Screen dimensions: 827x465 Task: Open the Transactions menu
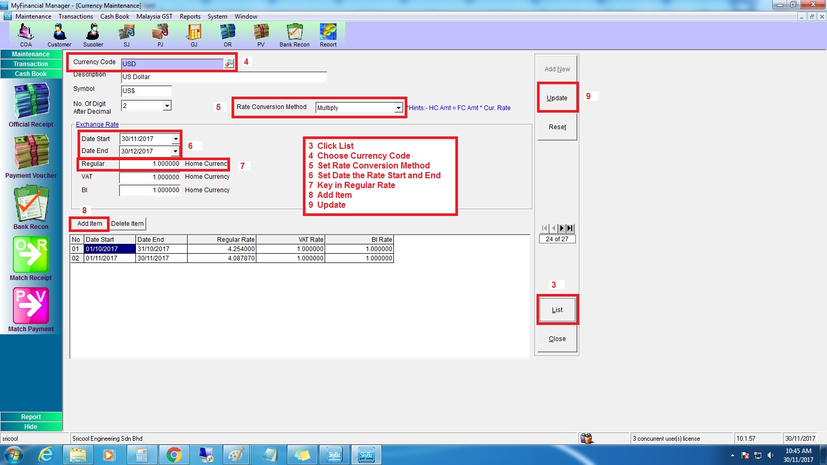coord(75,17)
